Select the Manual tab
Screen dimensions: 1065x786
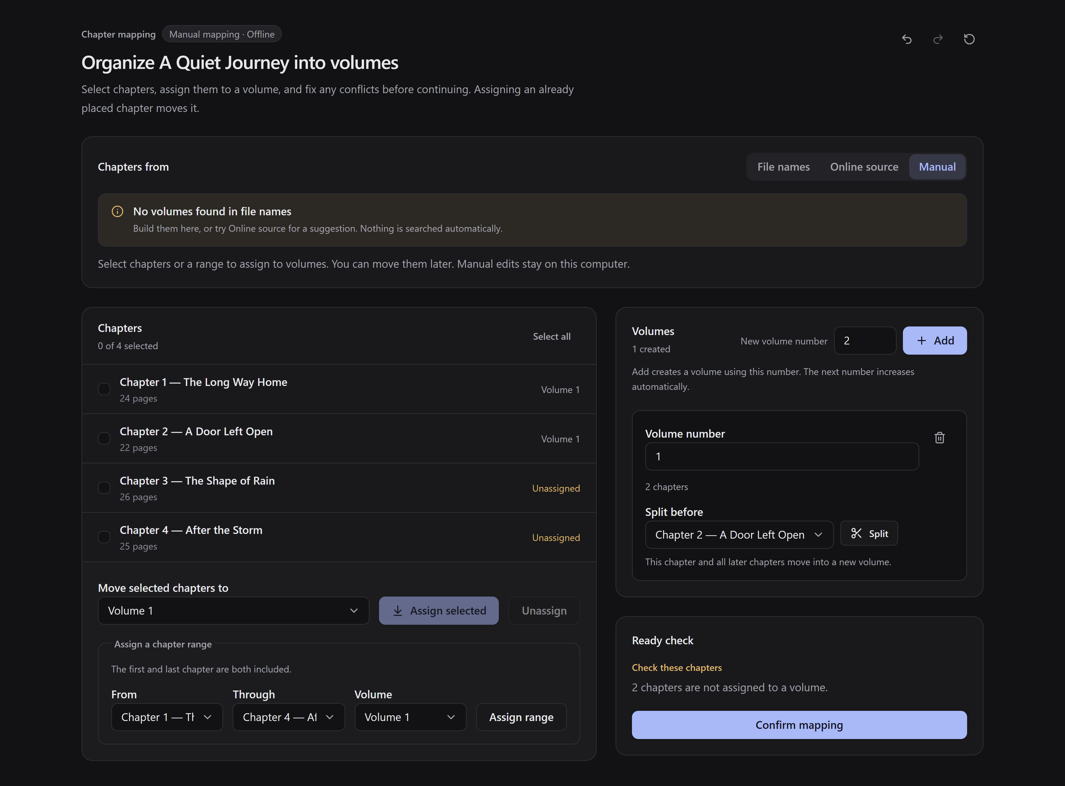(x=937, y=167)
